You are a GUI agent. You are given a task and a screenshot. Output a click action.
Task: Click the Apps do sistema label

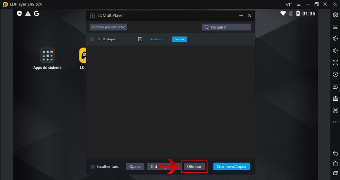[48, 68]
